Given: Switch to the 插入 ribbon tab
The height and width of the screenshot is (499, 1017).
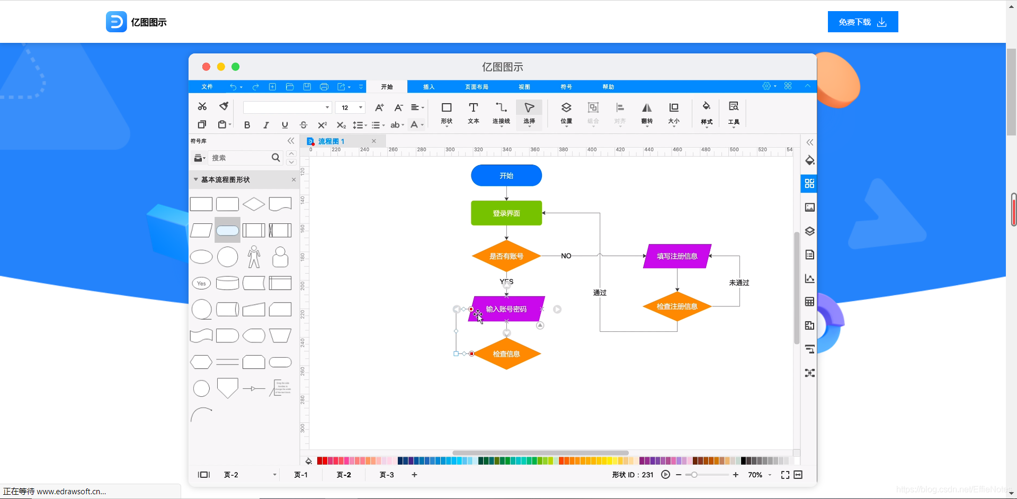Looking at the screenshot, I should point(429,87).
